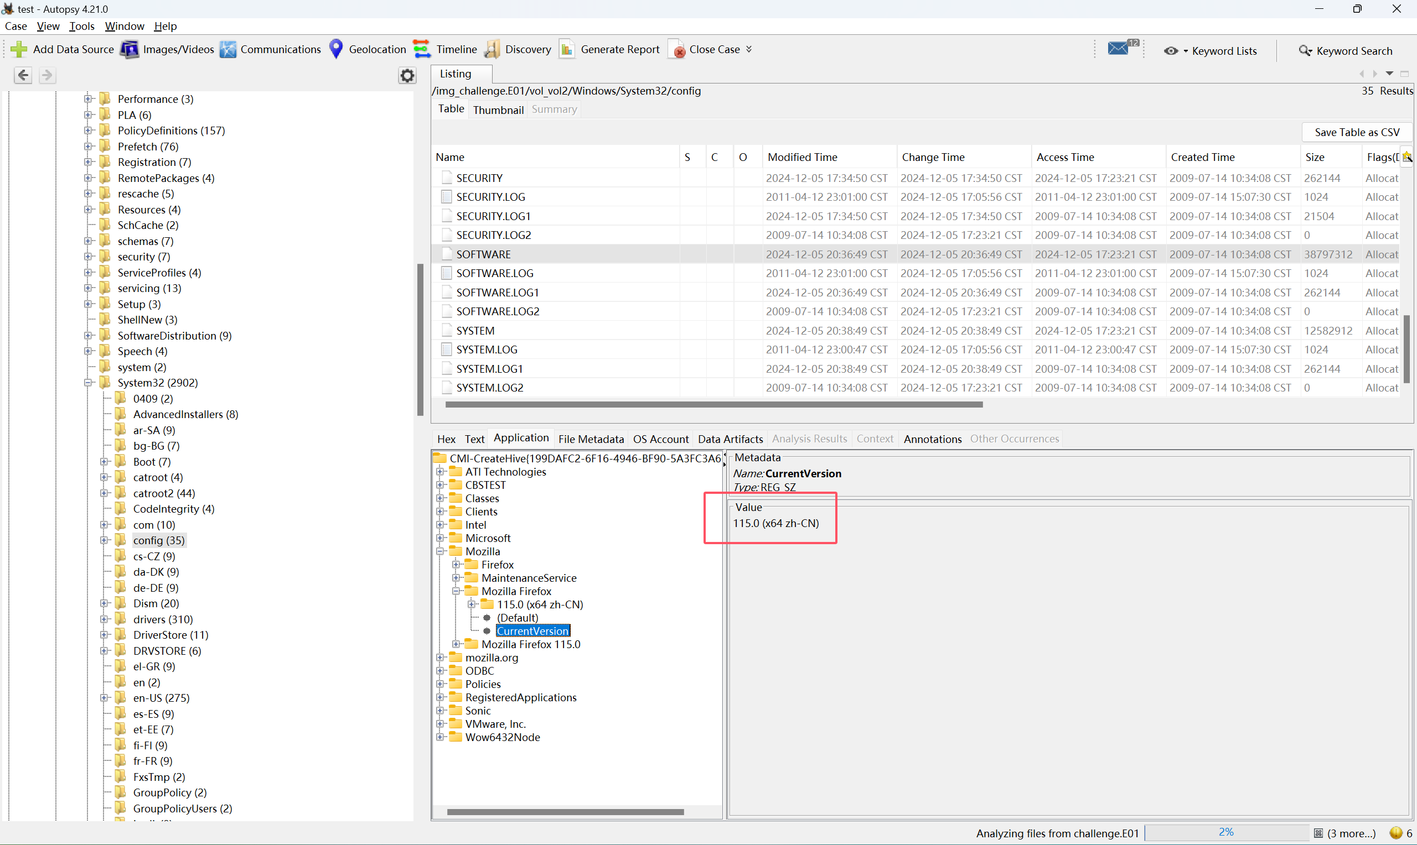1417x845 pixels.
Task: Click the cancel ingest icon in status bar
Action: click(1318, 833)
